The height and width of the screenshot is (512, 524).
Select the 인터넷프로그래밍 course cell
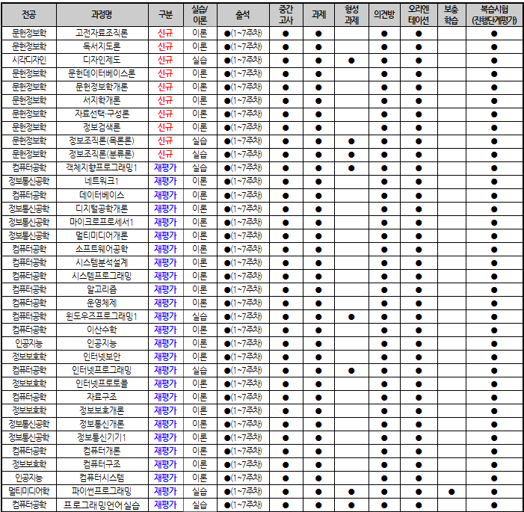click(x=102, y=370)
